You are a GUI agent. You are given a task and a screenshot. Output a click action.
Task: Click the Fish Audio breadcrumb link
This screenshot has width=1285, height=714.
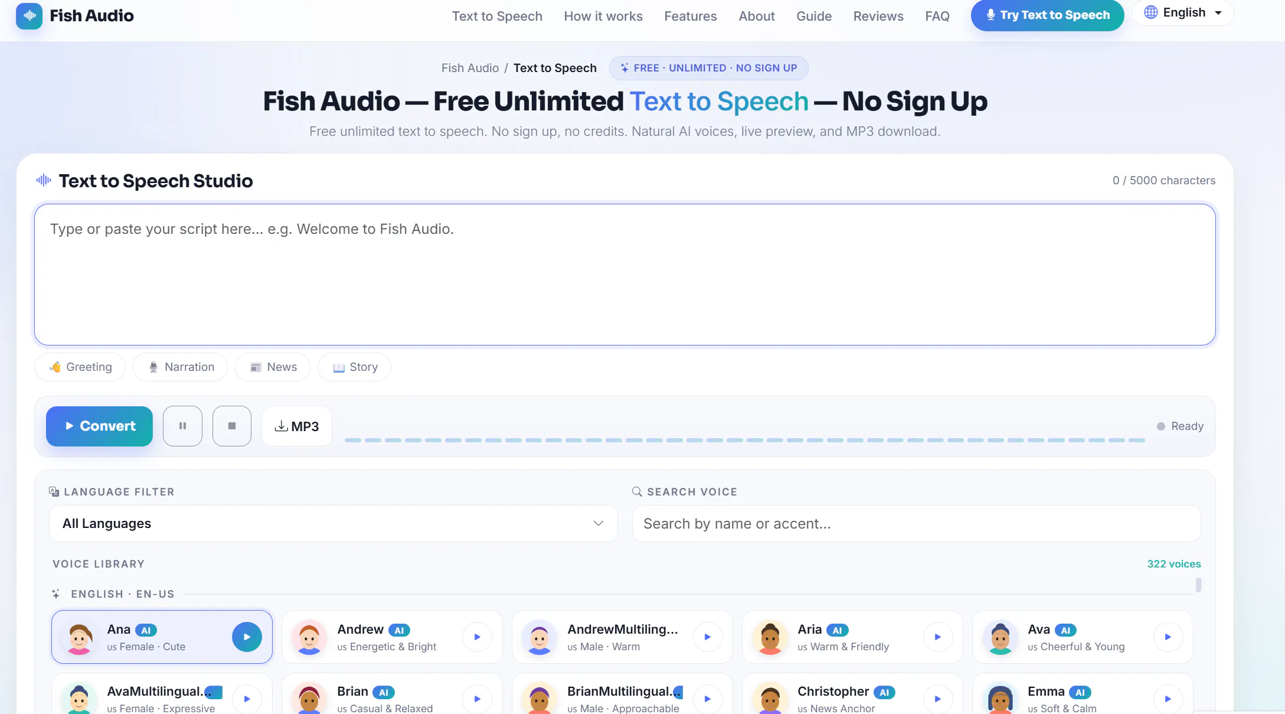pos(470,68)
